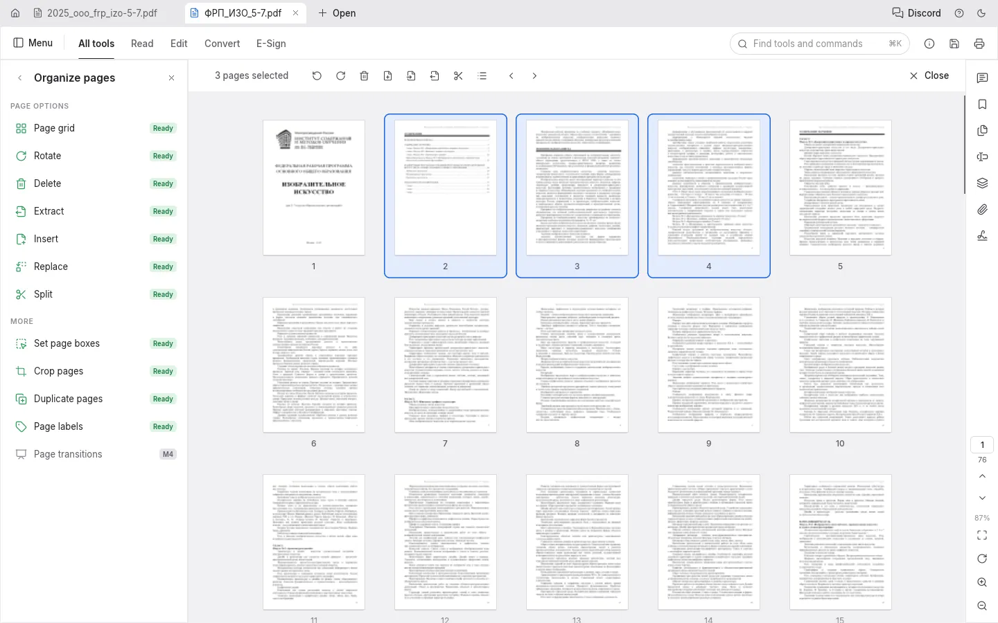Select the All tools tab
This screenshot has height=623, width=998.
[96, 44]
